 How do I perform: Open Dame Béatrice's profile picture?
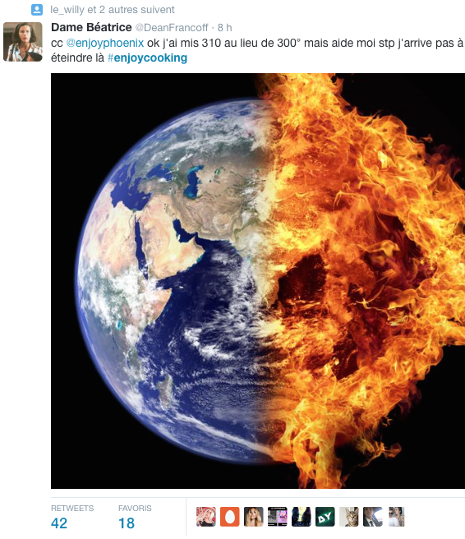pyautogui.click(x=23, y=42)
